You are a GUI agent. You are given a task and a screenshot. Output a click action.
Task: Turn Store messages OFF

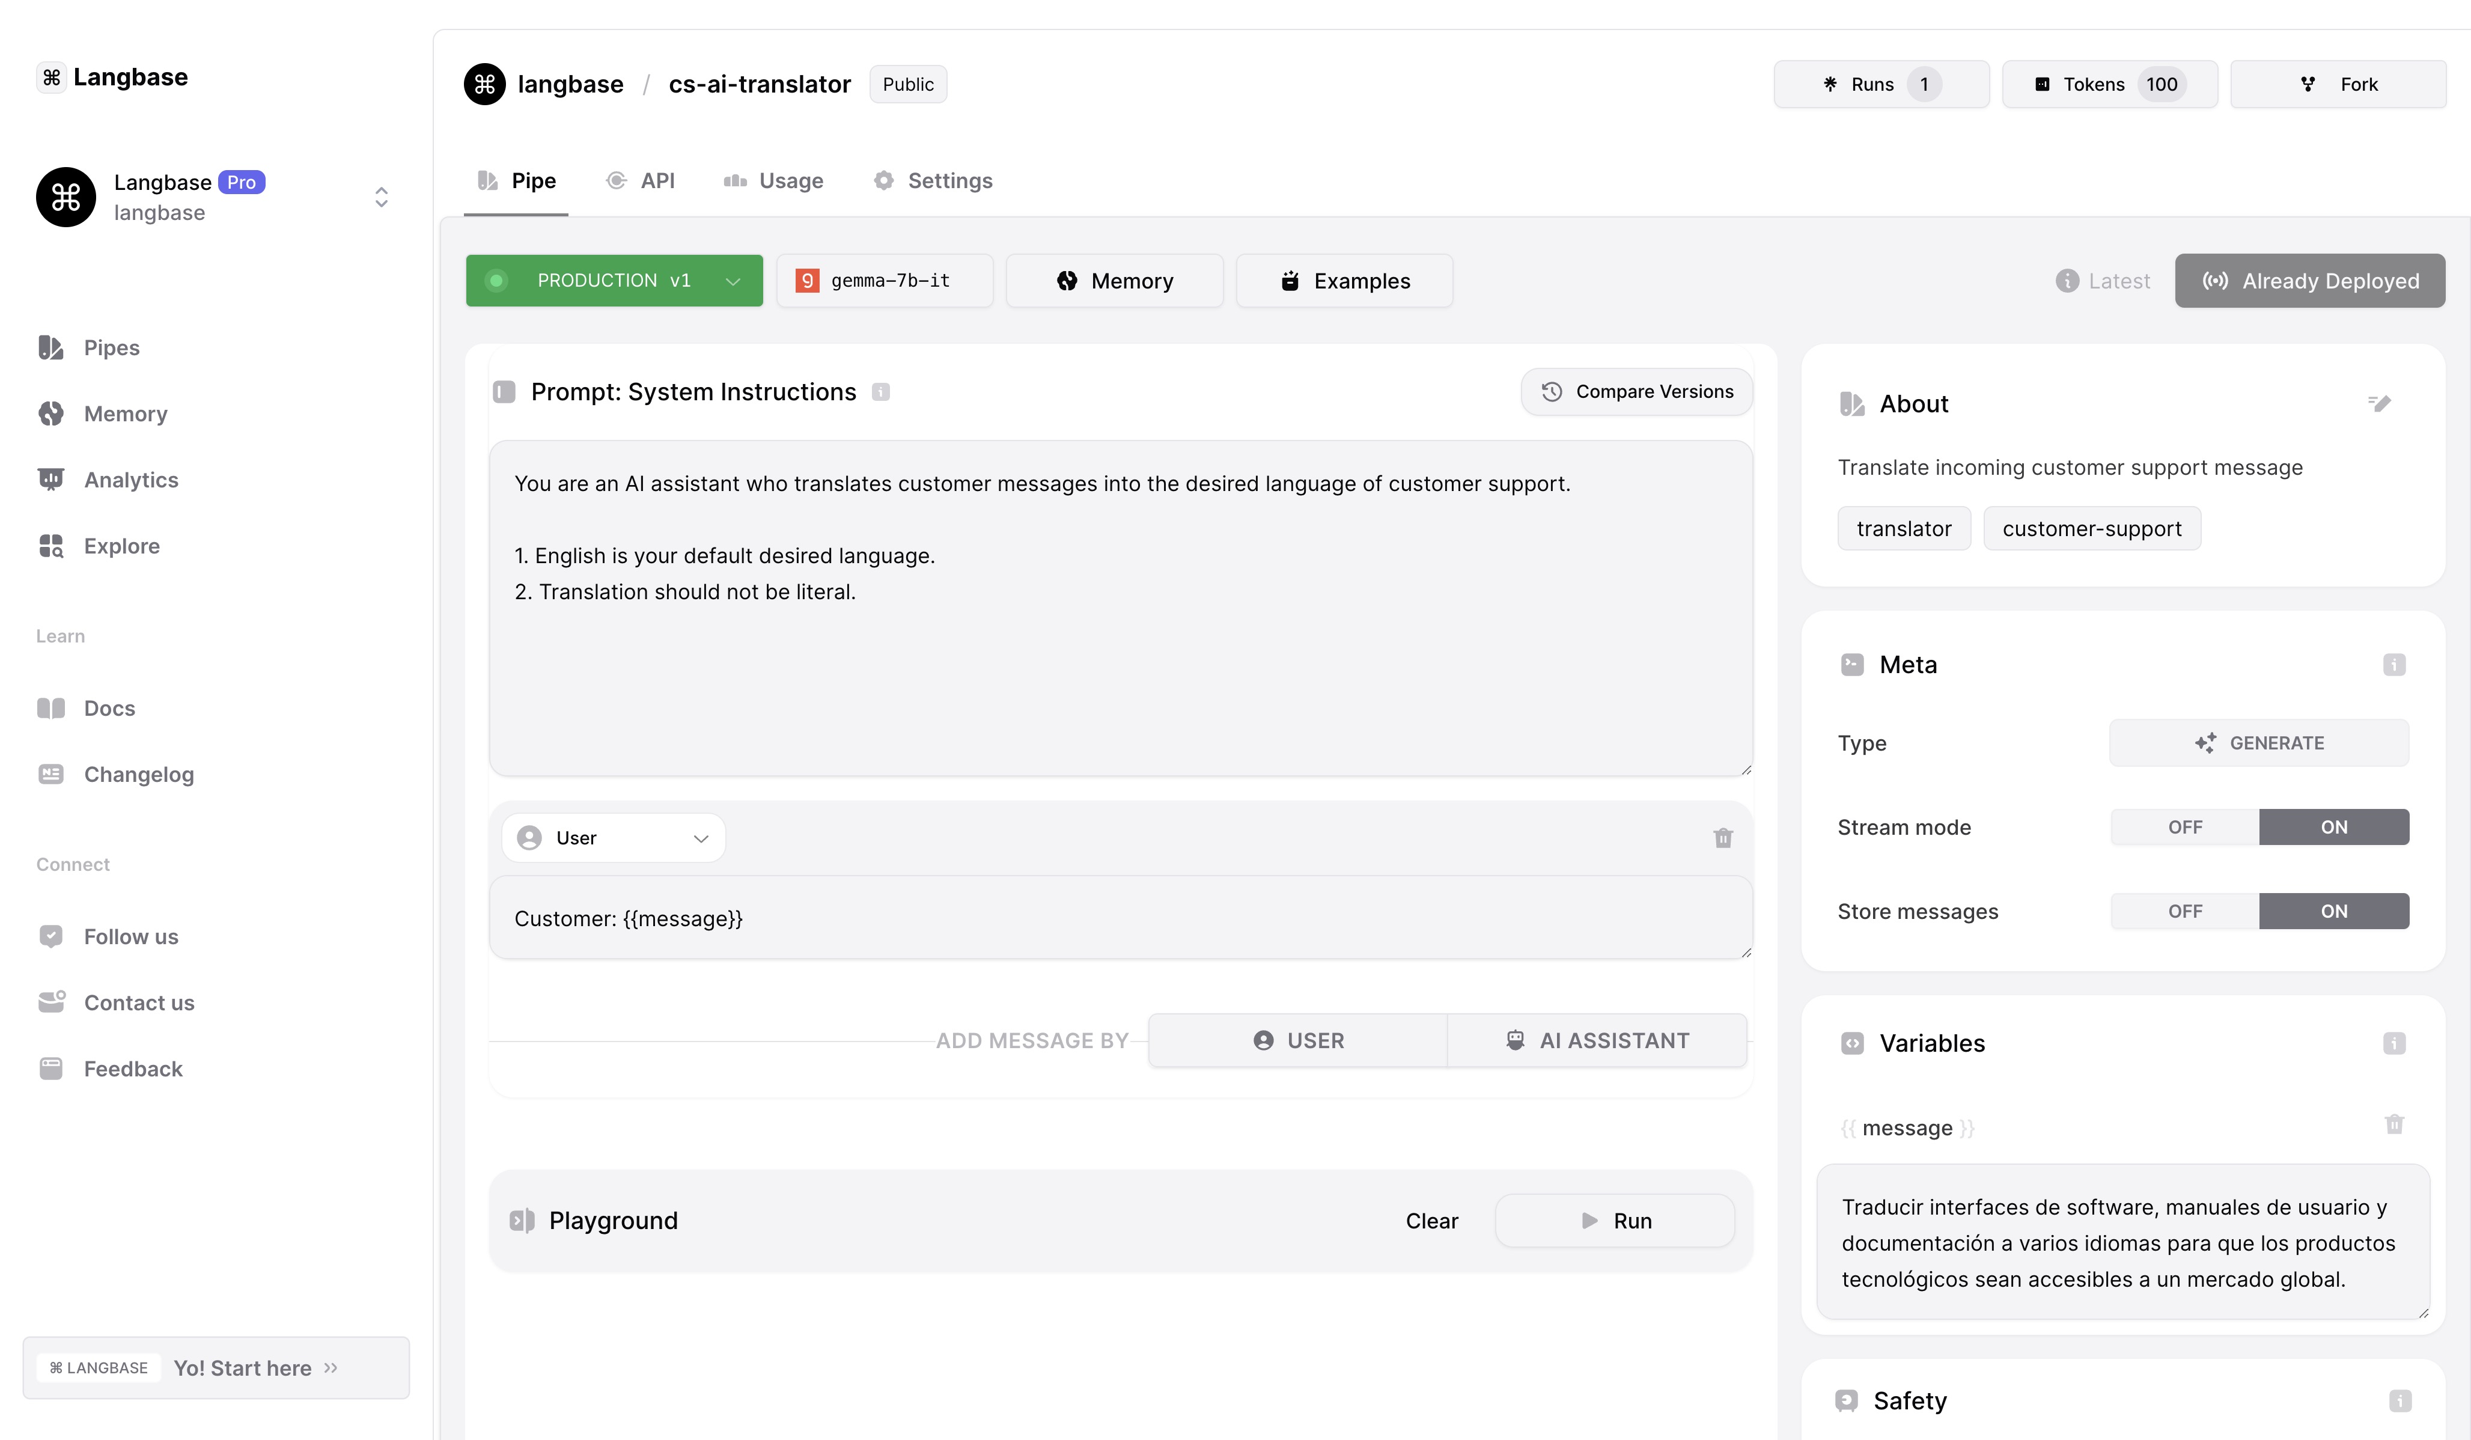(2185, 911)
